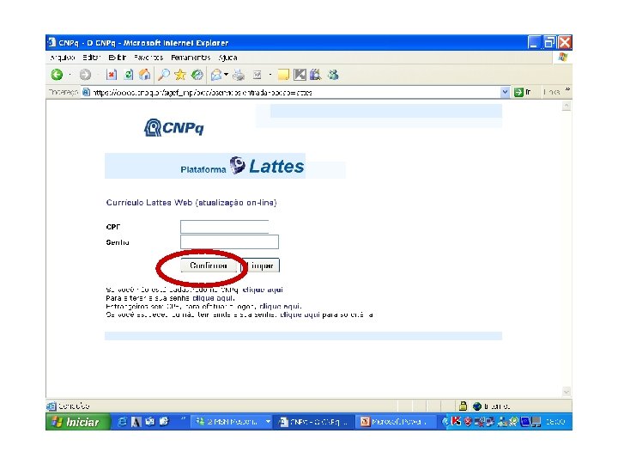Click the Mail envelope toolbar icon

click(x=216, y=75)
